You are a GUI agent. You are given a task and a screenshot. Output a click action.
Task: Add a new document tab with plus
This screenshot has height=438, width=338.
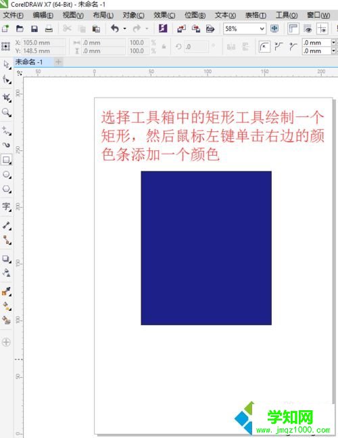(58, 62)
